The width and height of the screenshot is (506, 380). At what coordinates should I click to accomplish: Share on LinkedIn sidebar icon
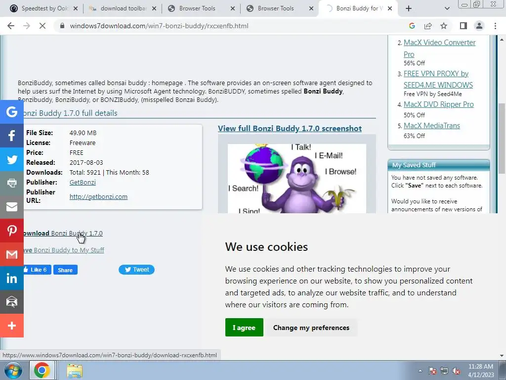click(12, 278)
